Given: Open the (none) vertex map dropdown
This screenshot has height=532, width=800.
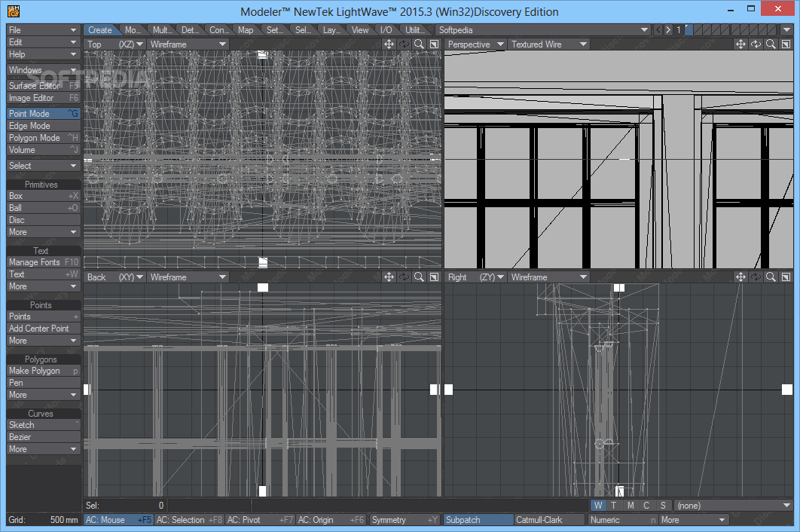Looking at the screenshot, I should coord(733,506).
